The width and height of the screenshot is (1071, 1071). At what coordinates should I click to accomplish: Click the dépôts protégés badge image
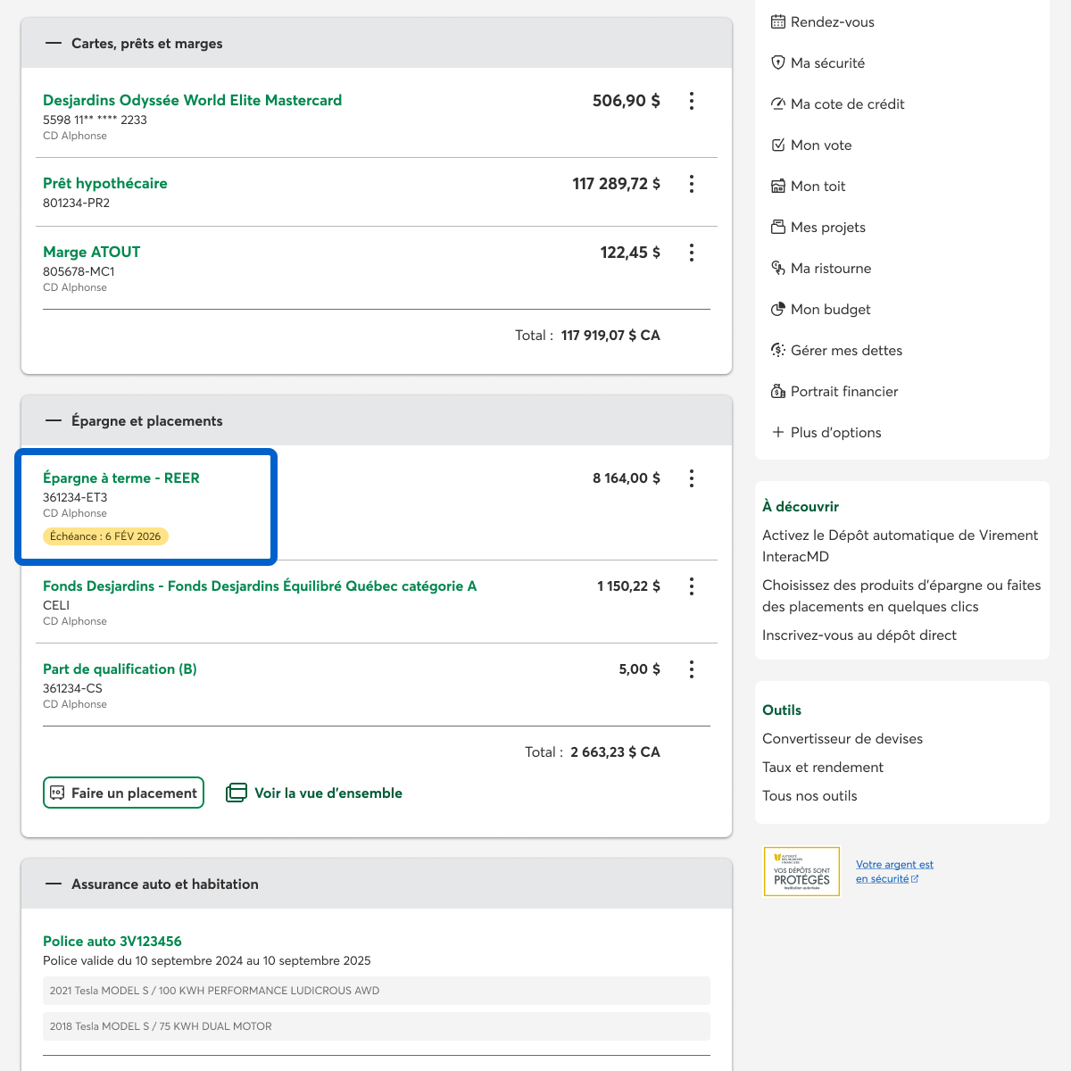(801, 871)
